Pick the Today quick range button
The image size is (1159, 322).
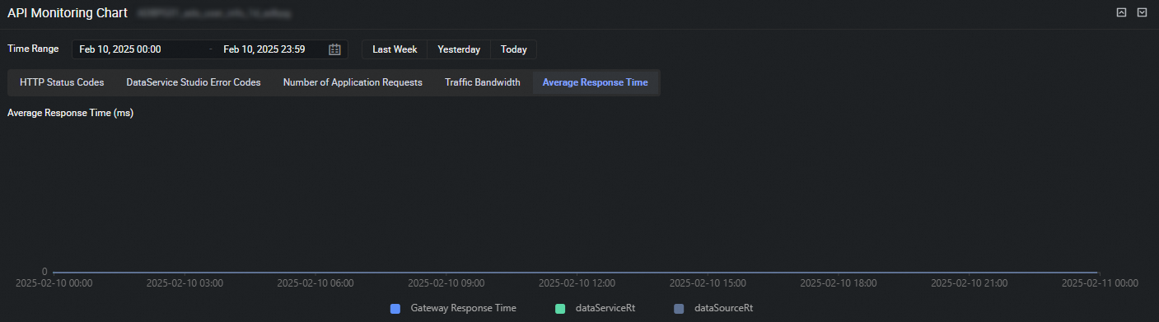tap(514, 49)
